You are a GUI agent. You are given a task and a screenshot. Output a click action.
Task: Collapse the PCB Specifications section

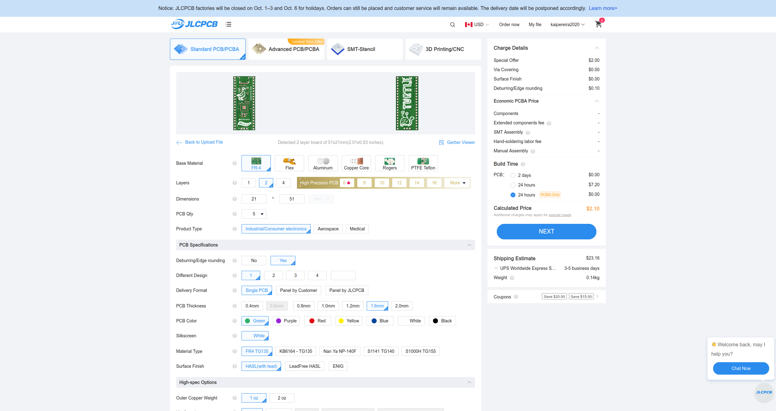469,245
